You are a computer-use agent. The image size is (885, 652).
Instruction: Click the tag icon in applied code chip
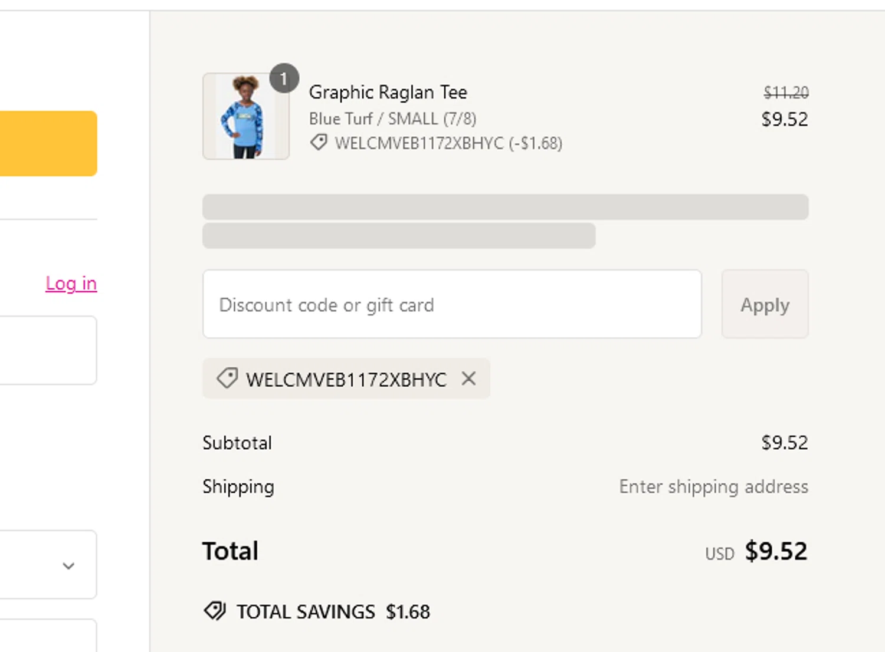tap(227, 378)
